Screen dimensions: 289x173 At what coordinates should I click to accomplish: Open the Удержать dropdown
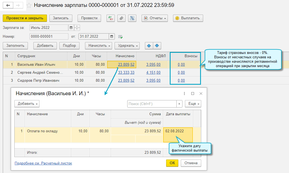pos(127,46)
